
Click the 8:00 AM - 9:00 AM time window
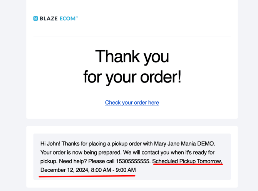coord(113,170)
